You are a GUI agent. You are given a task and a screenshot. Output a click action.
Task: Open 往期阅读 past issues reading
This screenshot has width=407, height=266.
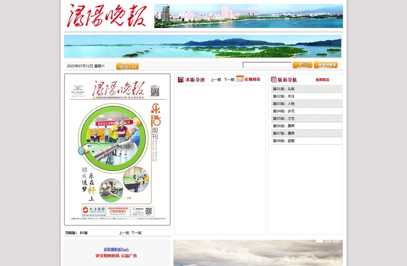(252, 79)
